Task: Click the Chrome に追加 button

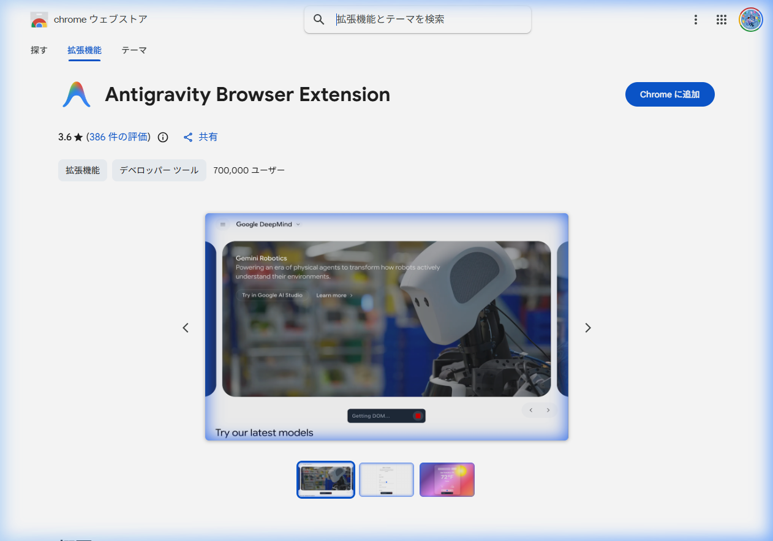Action: click(669, 94)
